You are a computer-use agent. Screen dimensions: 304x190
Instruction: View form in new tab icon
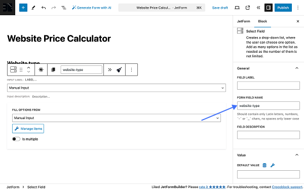coord(248,8)
